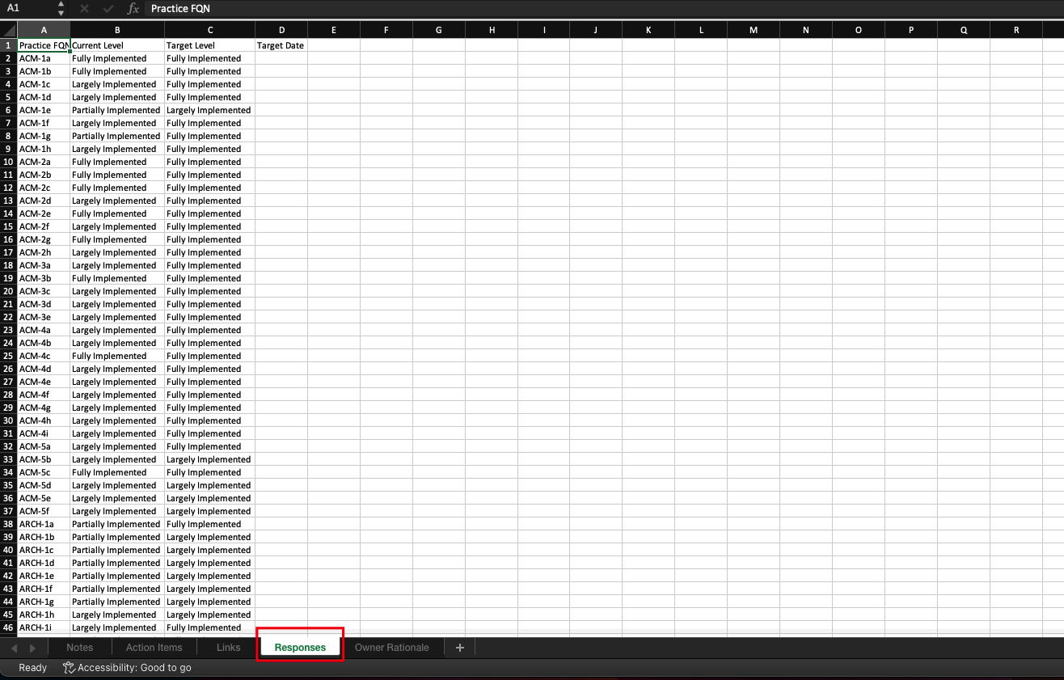Add a new sheet with the plus icon
The height and width of the screenshot is (680, 1064).
tap(459, 647)
